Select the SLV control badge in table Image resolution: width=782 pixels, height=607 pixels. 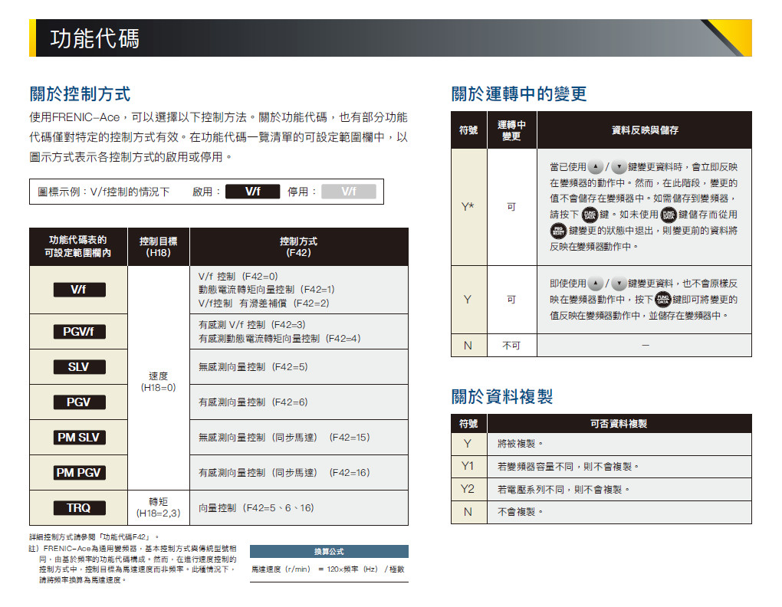79,366
